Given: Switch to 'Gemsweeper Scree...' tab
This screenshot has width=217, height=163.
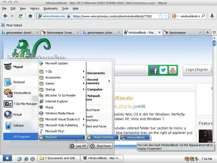Looking at the screenshot, I should pyautogui.click(x=60, y=32).
